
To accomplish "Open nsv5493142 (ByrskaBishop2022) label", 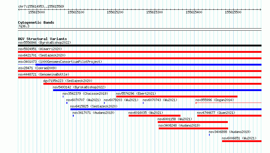I will [79, 87].
